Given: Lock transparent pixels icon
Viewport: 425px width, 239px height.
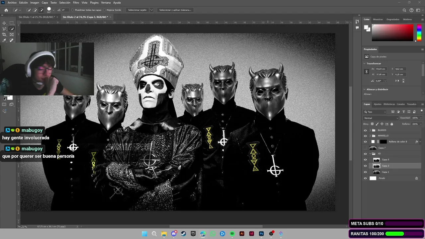Looking at the screenshot, I should 372,124.
